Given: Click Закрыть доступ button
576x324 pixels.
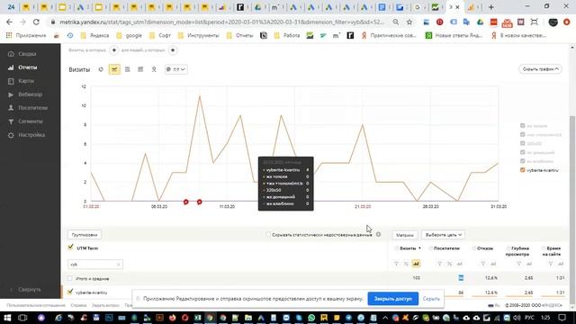Looking at the screenshot, I should pos(392,299).
